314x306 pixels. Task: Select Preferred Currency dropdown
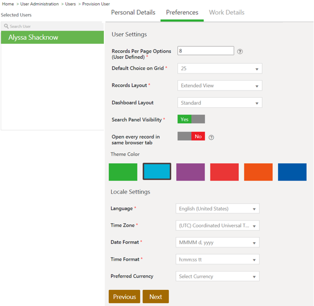tap(217, 276)
